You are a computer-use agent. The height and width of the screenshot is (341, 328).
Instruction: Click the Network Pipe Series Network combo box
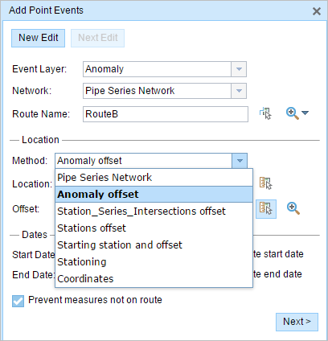tap(165, 91)
